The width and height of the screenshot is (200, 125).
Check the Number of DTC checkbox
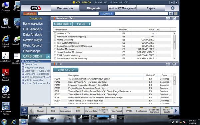[x=55, y=33]
